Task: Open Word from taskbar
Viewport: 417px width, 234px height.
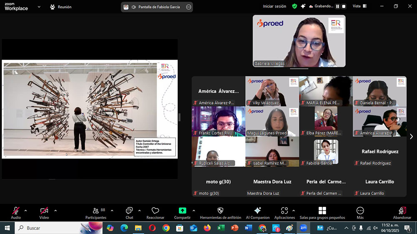Action: [x=249, y=228]
